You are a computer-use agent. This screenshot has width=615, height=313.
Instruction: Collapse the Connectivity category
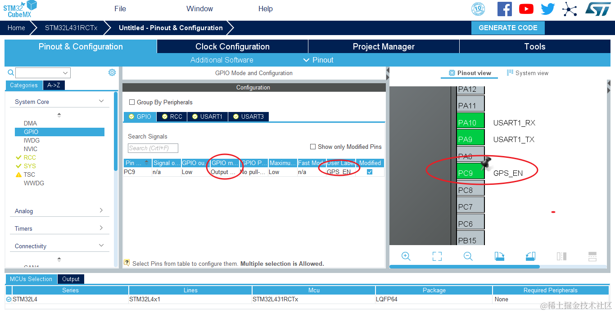click(101, 246)
